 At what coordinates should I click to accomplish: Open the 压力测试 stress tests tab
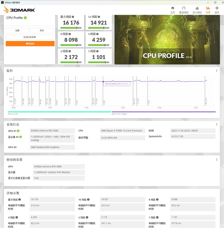pyautogui.click(x=197, y=10)
